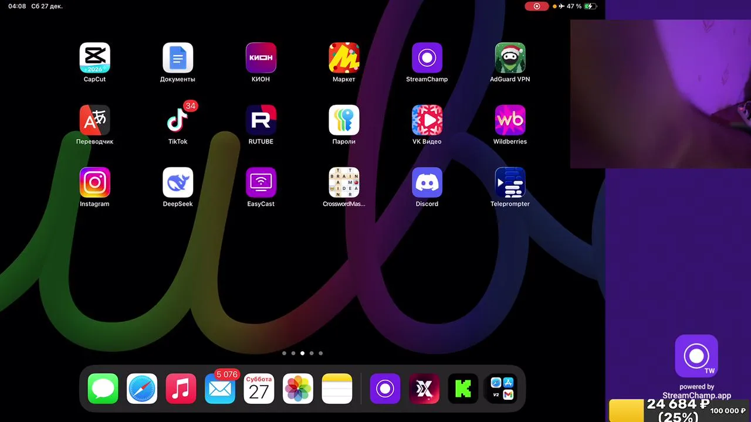
Task: Tap the battery status at 47 %
Action: click(582, 6)
